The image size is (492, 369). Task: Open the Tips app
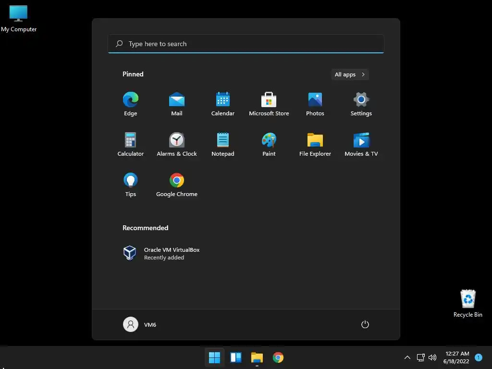[131, 185]
